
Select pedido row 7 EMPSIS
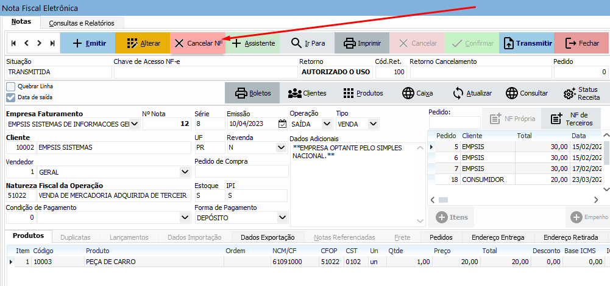[x=516, y=169]
